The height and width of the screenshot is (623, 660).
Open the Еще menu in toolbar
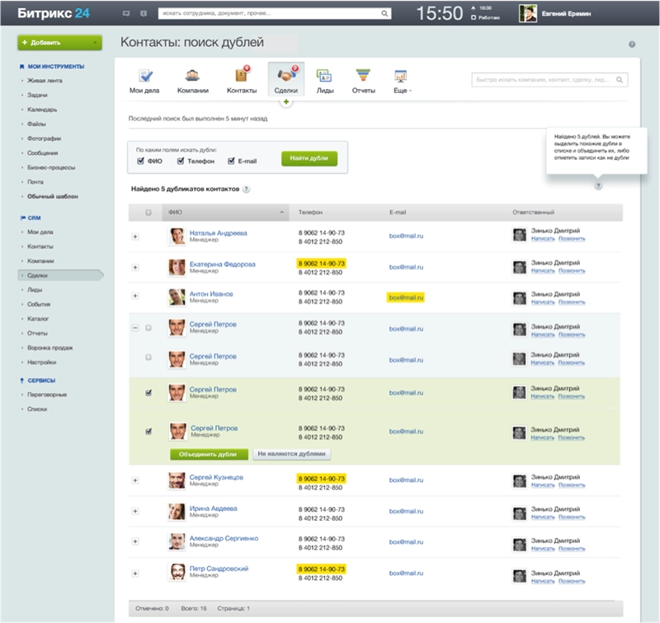[x=402, y=80]
